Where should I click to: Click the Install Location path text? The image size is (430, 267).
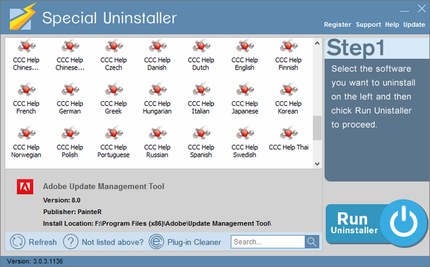pos(157,223)
